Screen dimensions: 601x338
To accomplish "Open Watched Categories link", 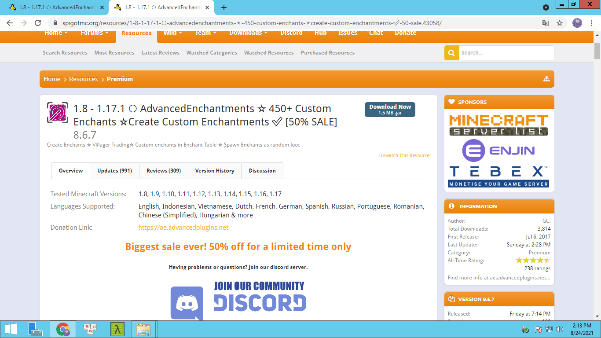I will [212, 53].
